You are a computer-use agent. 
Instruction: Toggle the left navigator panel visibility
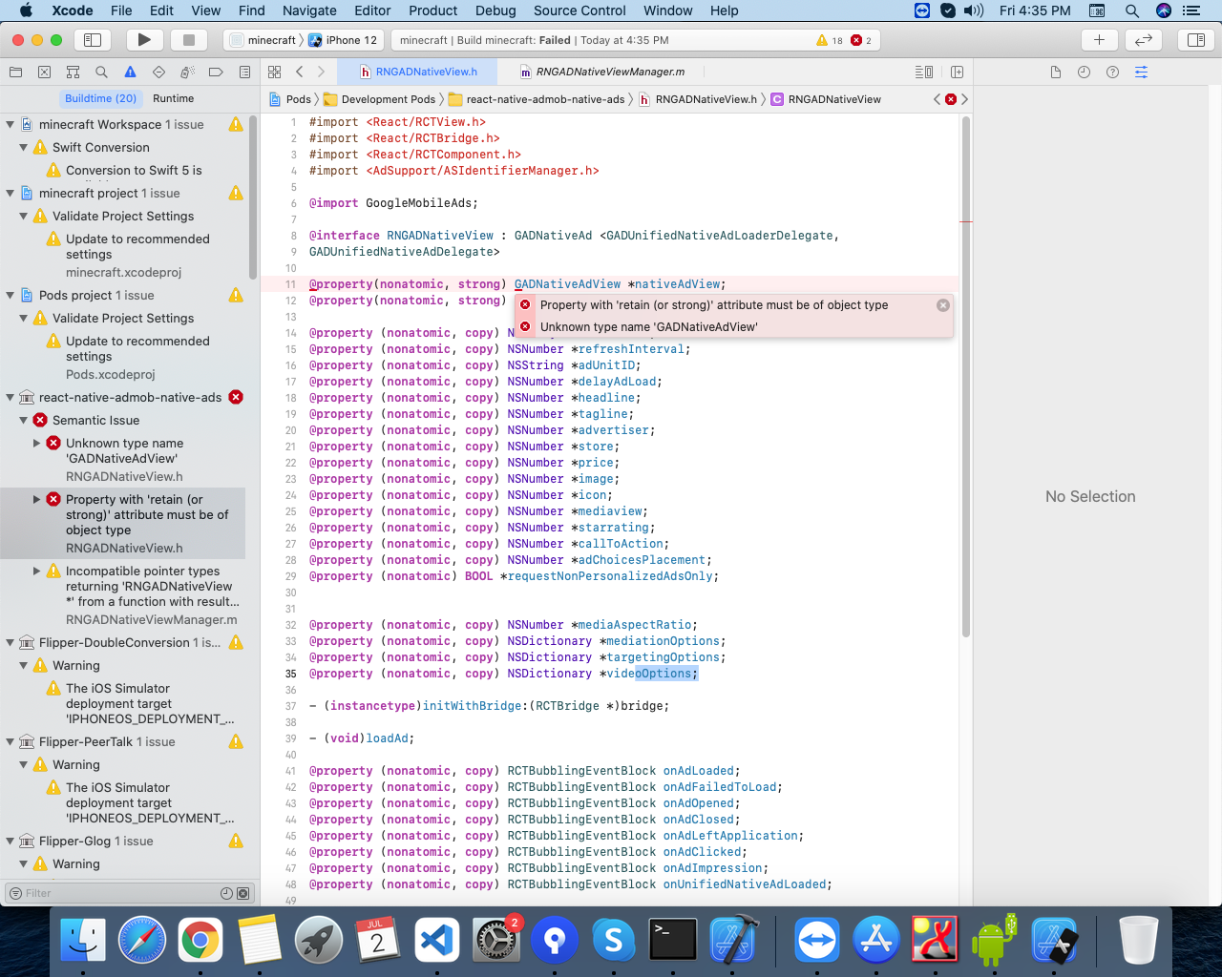pos(93,39)
